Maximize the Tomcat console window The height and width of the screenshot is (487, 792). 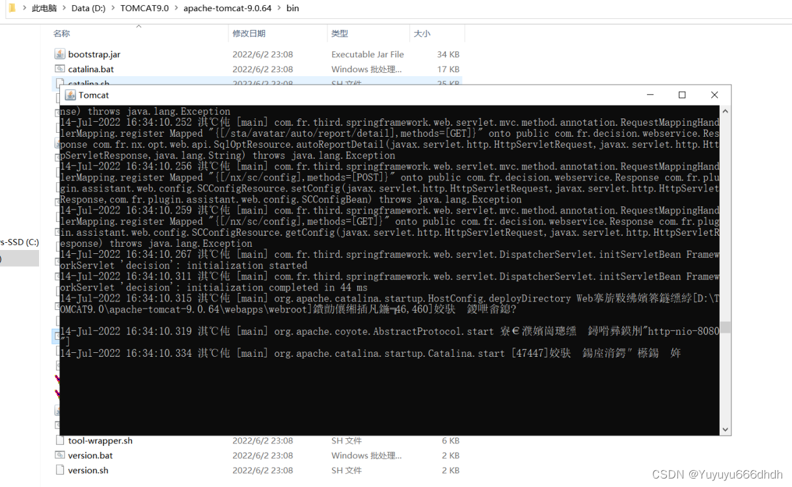coord(682,95)
